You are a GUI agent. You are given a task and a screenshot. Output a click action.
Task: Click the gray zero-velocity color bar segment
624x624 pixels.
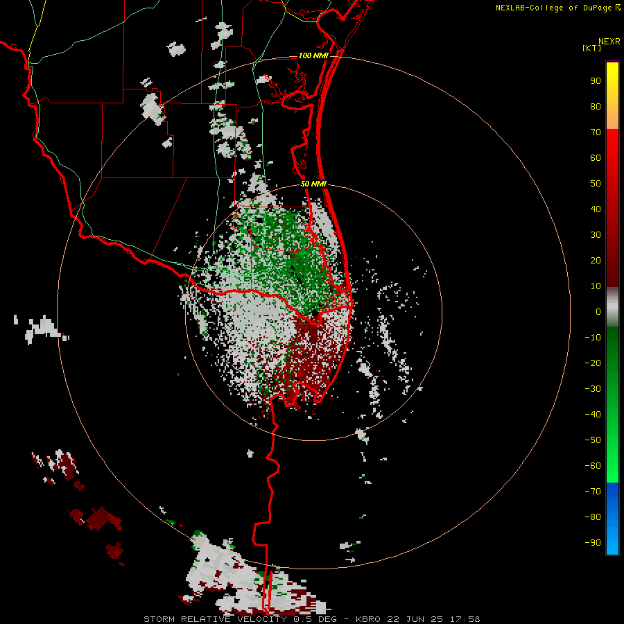(612, 307)
